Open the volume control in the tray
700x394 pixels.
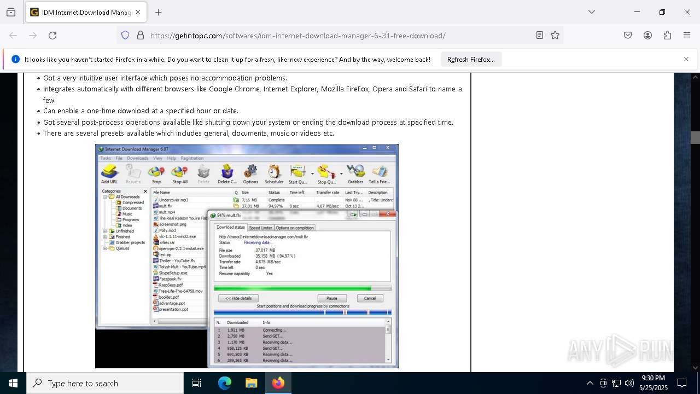pos(629,383)
